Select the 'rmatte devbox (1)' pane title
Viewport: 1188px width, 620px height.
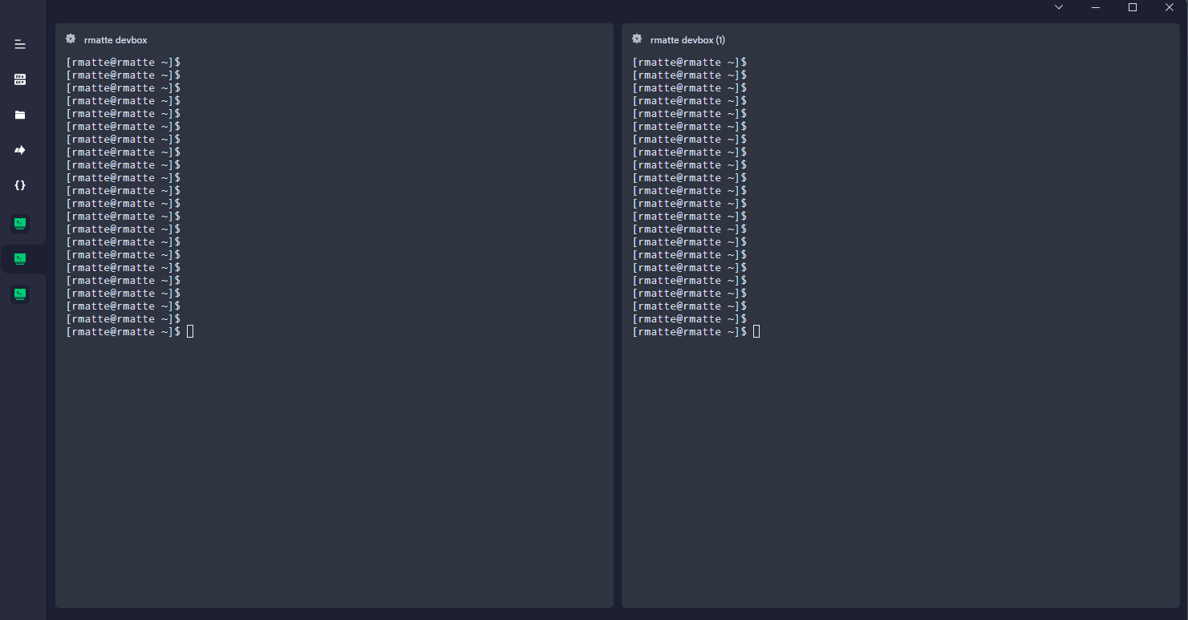(685, 39)
